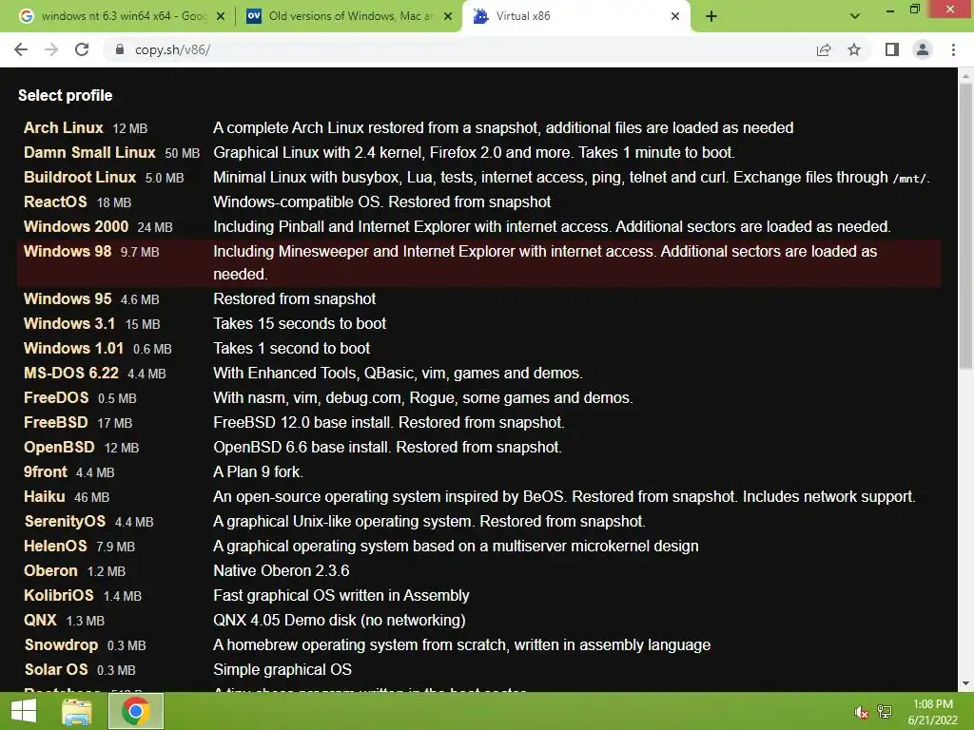Image resolution: width=974 pixels, height=730 pixels.
Task: Share this page via share icon
Action: point(824,49)
